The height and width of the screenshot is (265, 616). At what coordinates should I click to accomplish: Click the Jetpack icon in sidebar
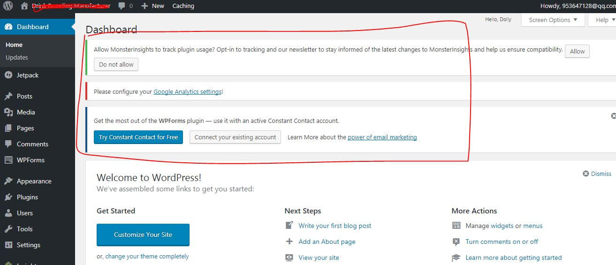[x=8, y=75]
